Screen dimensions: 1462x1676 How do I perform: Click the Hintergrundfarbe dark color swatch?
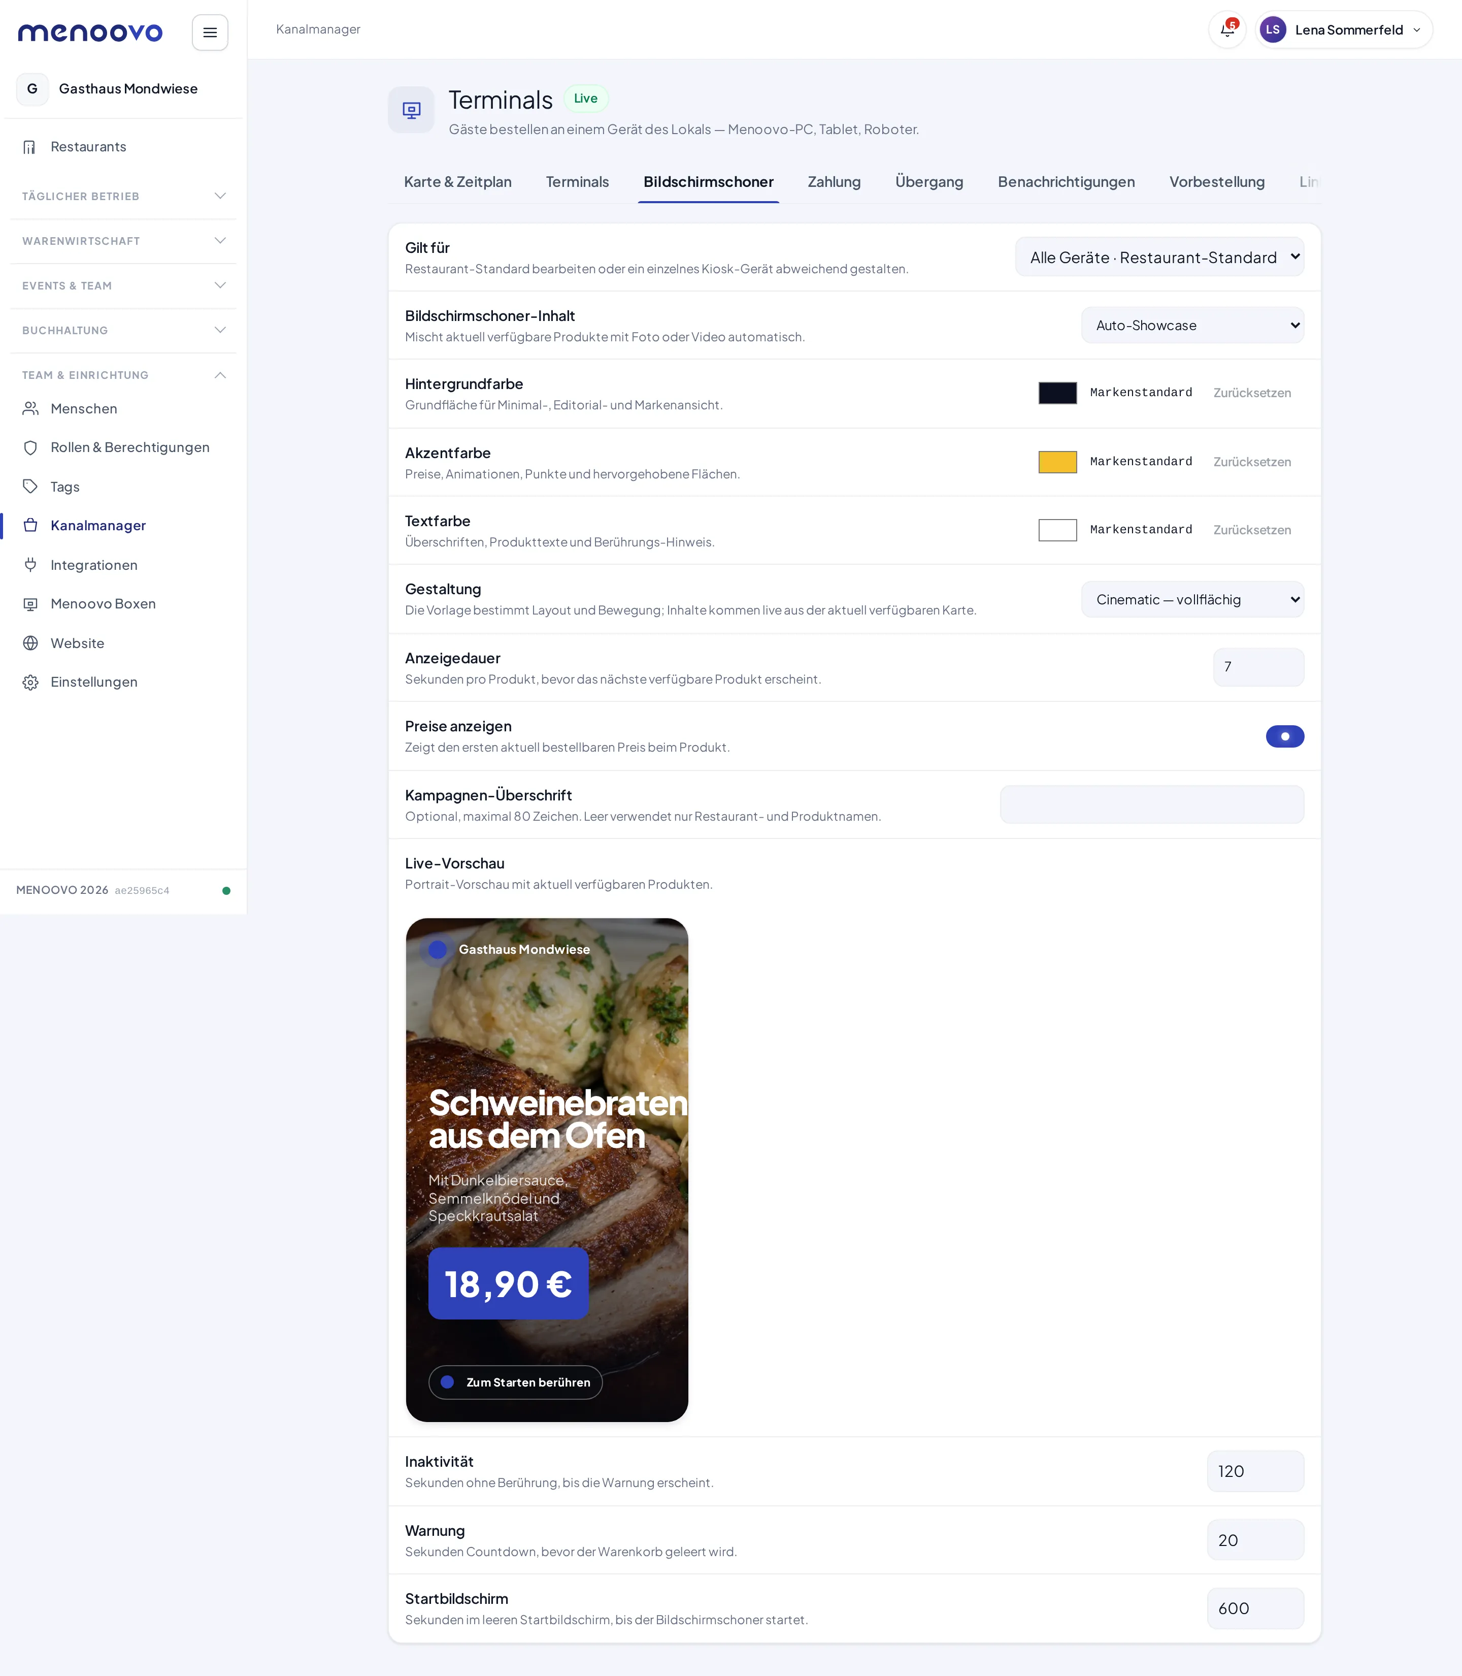tap(1057, 393)
